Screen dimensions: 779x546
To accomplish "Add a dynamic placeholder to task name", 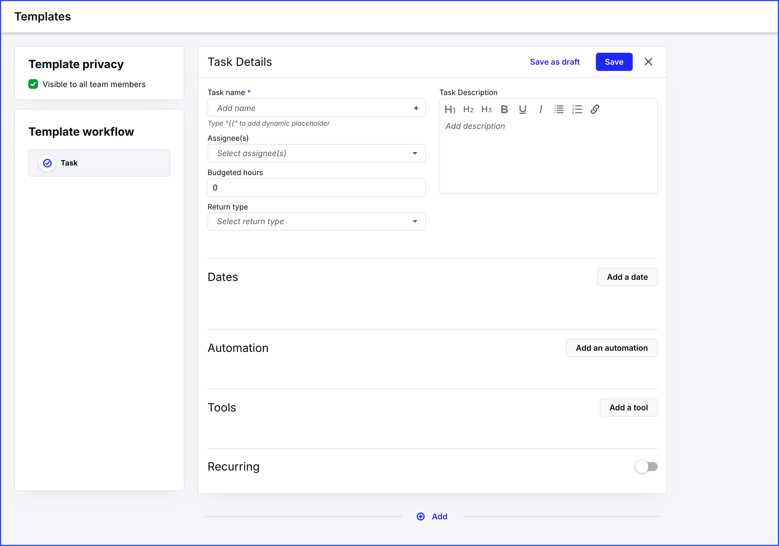I will [x=416, y=108].
